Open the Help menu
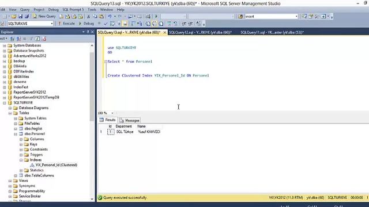The image size is (369, 207). tap(121, 10)
